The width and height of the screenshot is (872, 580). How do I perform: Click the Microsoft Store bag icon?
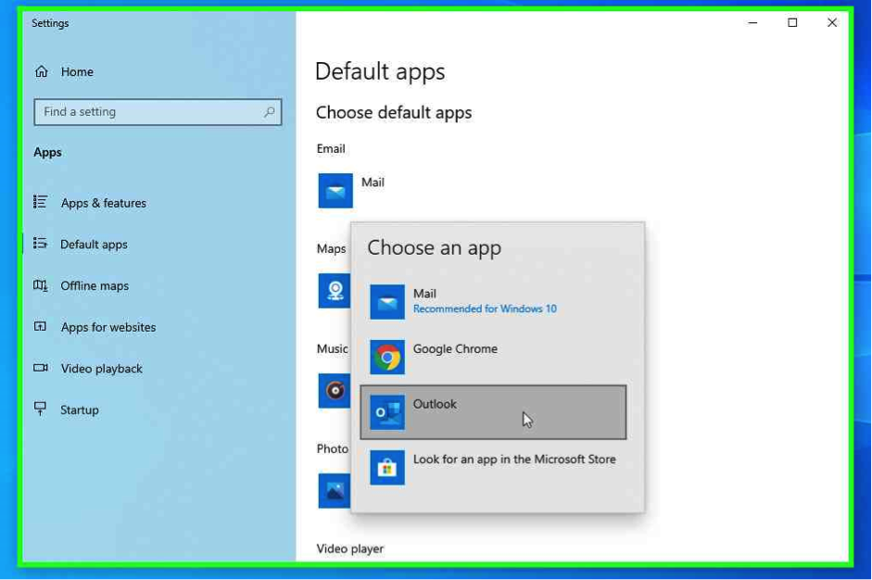(386, 468)
